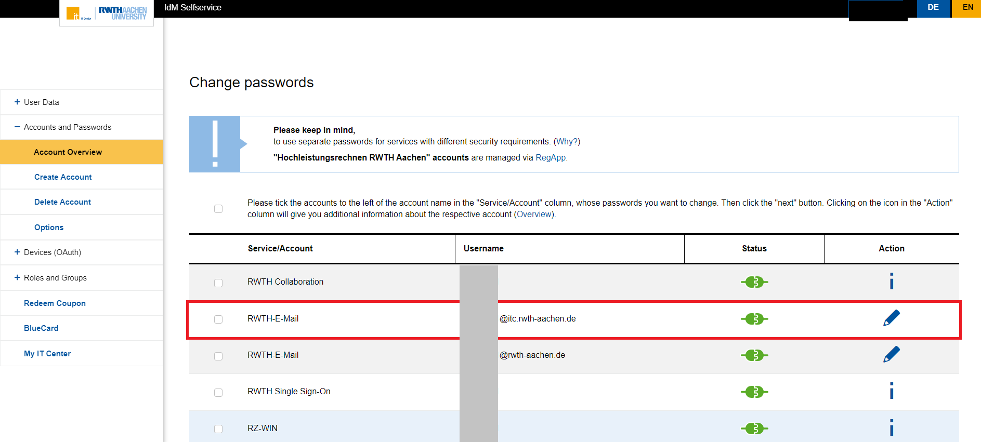Screen dimensions: 981x442
Task: Click status plug icon for @rwth-aachen.de row
Action: (x=754, y=355)
